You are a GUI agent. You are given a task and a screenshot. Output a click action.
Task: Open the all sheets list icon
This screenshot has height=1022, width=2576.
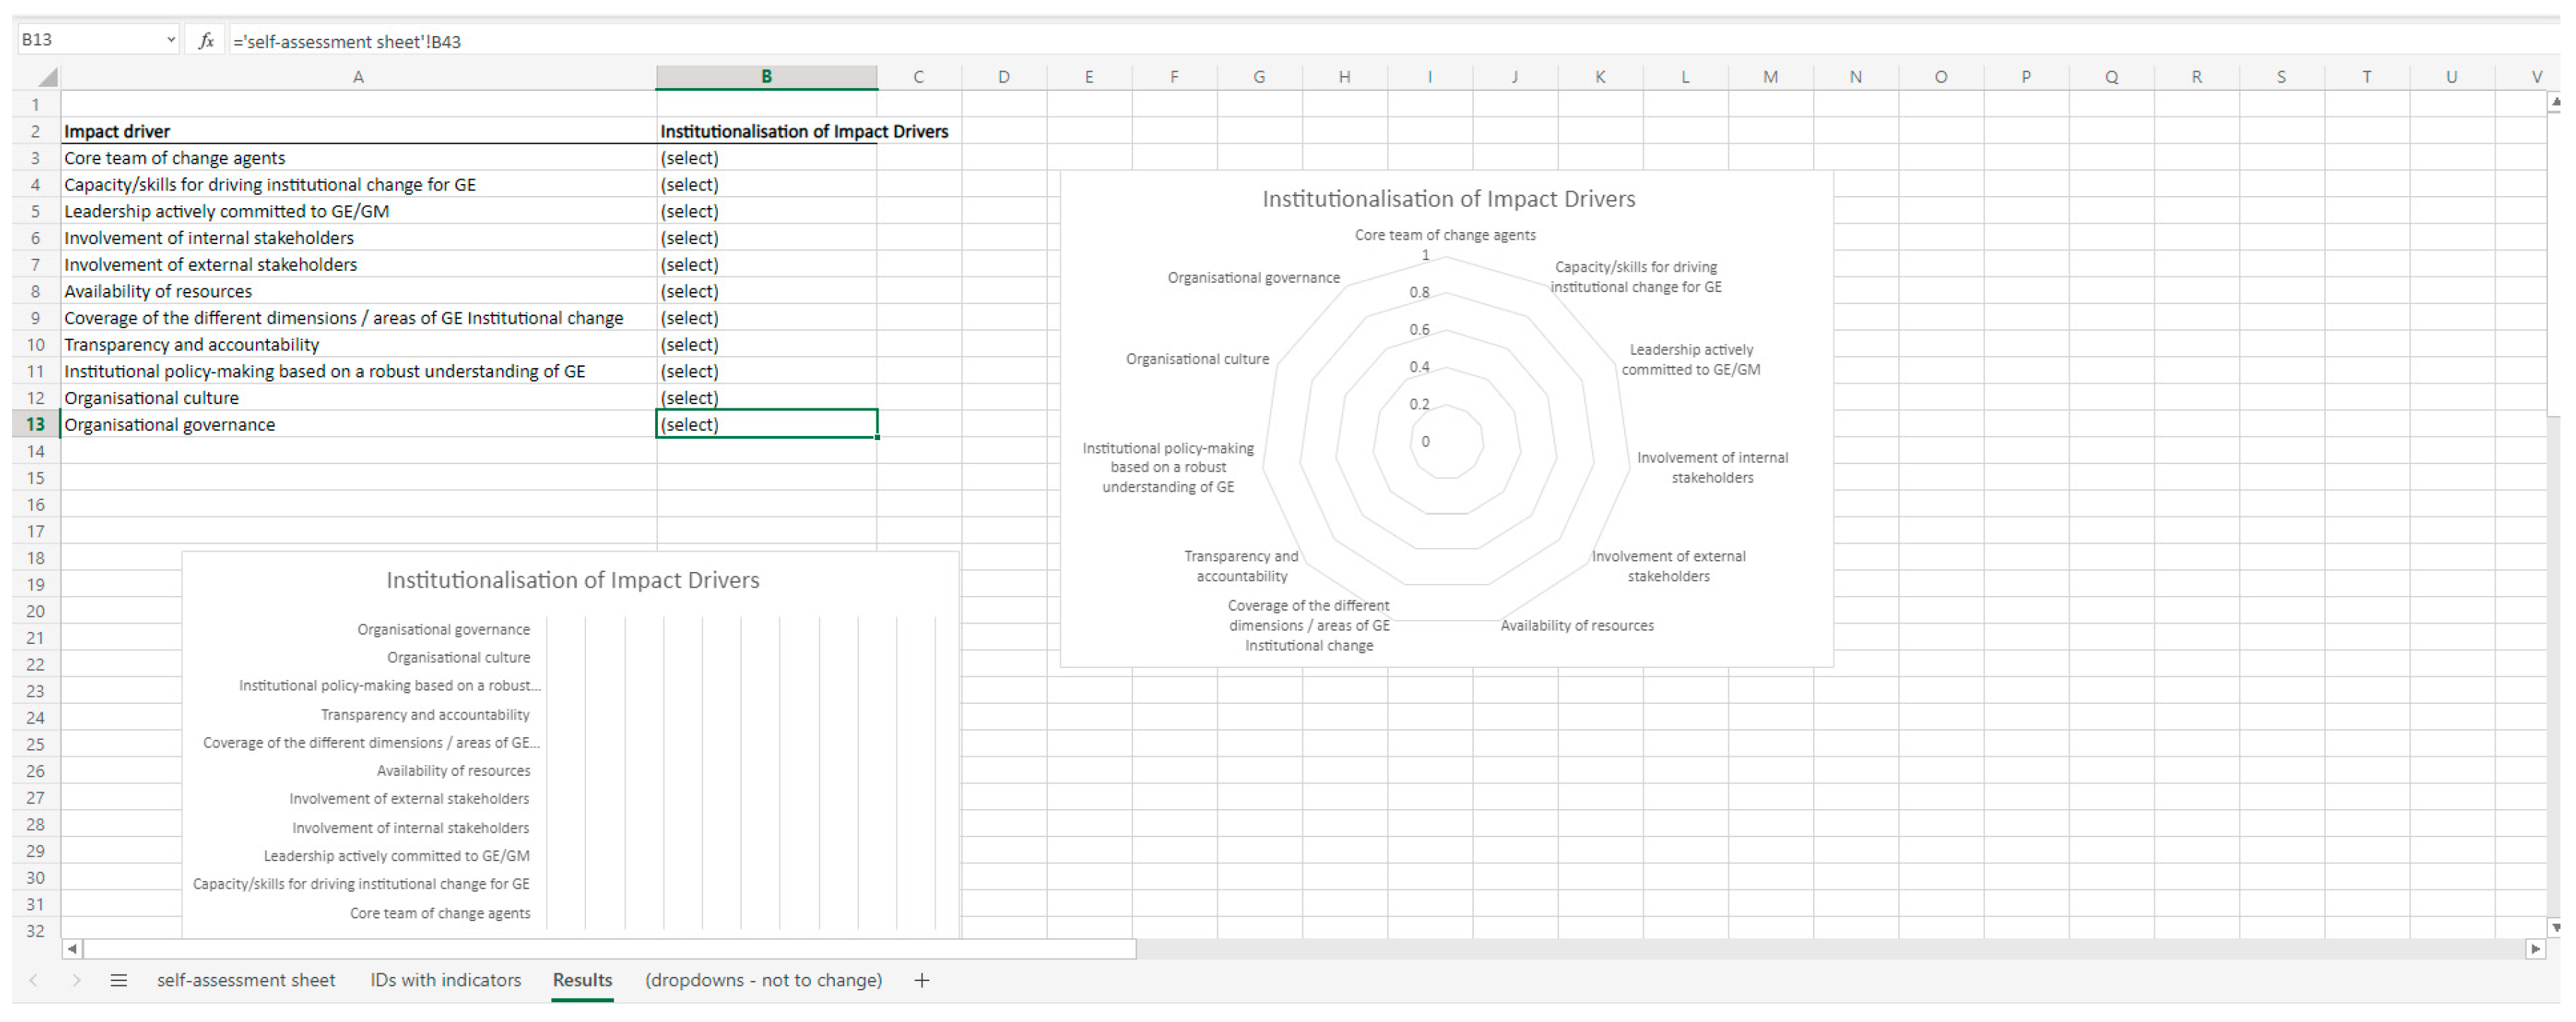[118, 981]
